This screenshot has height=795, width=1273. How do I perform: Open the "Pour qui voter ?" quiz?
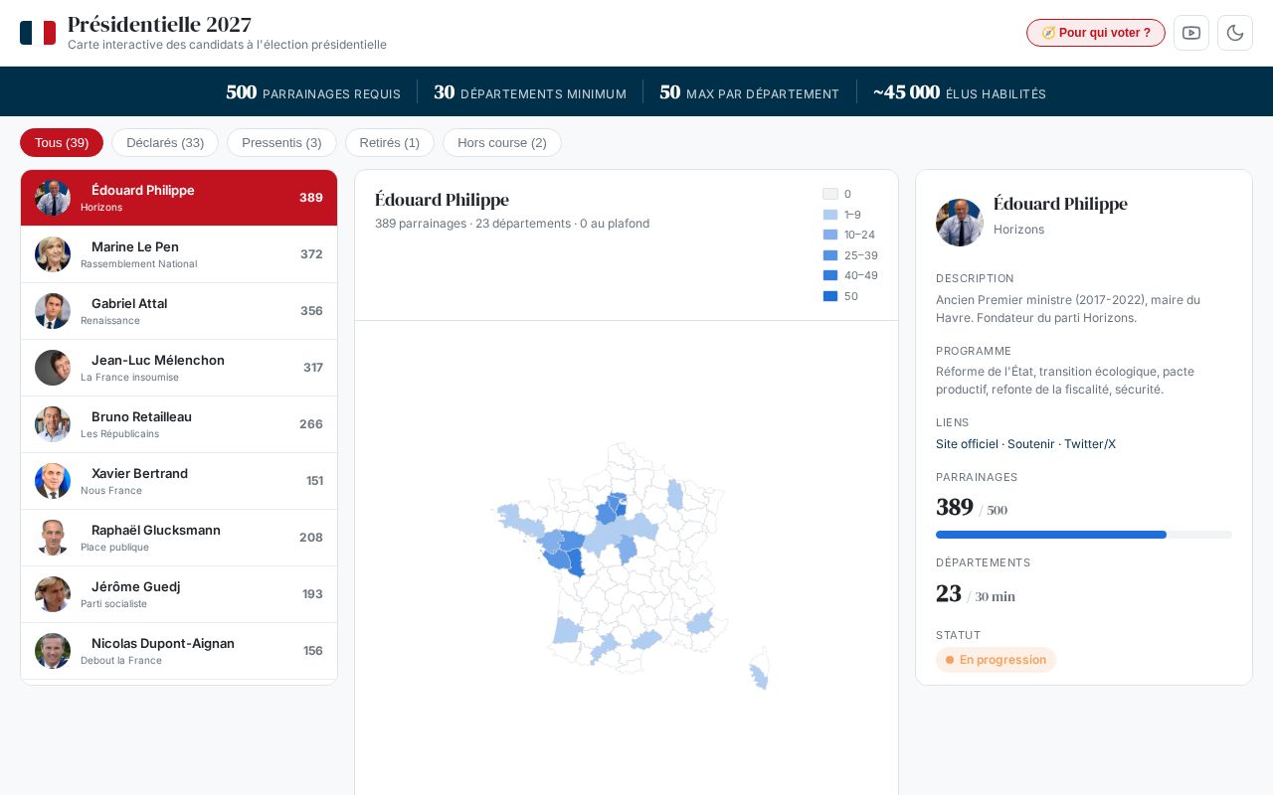click(1096, 33)
